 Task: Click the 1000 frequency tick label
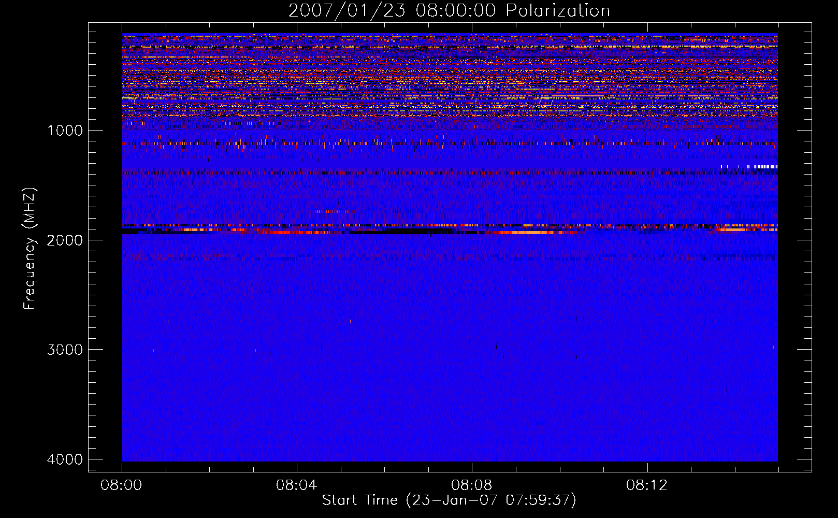65,130
